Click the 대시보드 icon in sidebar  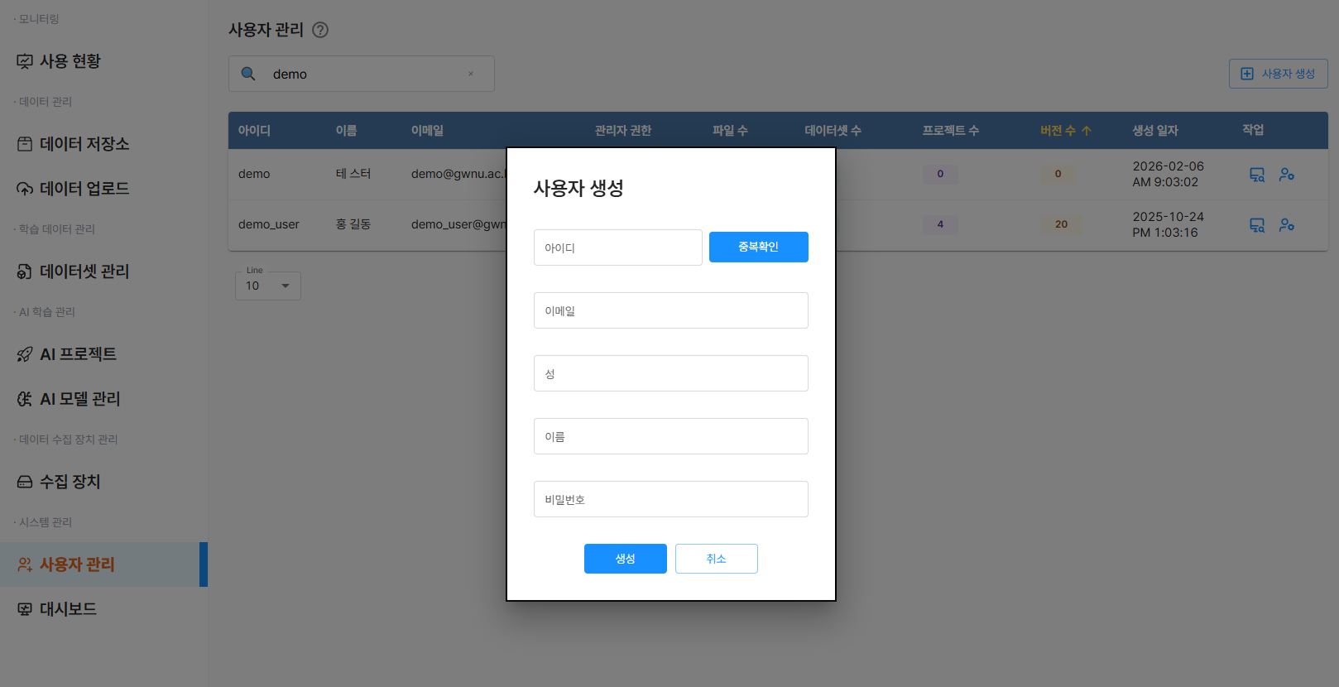(x=25, y=609)
